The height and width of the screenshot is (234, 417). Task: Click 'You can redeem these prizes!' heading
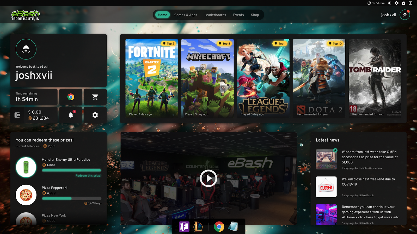point(45,140)
